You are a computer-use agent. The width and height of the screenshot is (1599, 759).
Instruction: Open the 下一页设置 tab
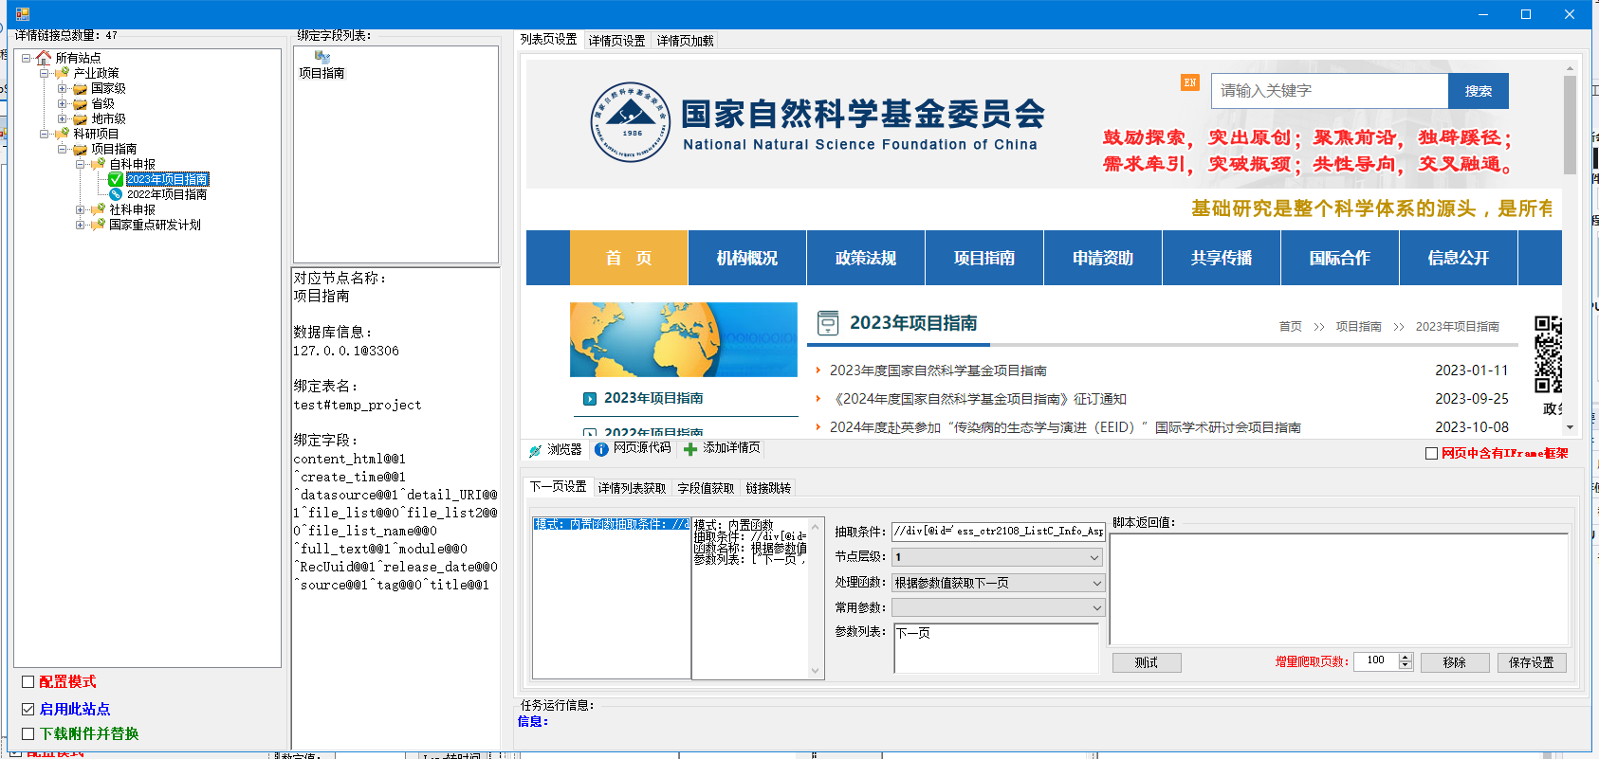click(558, 487)
